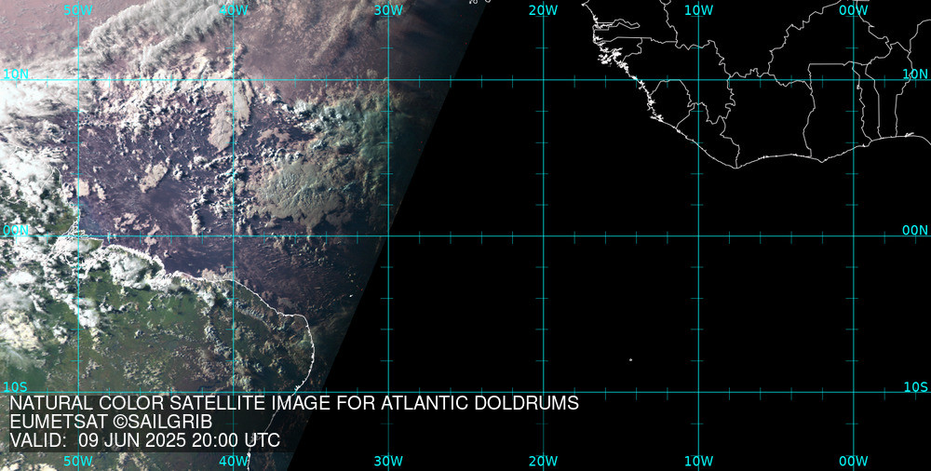Select the 40W label on the bottom edge
Image resolution: width=931 pixels, height=471 pixels.
pyautogui.click(x=234, y=461)
